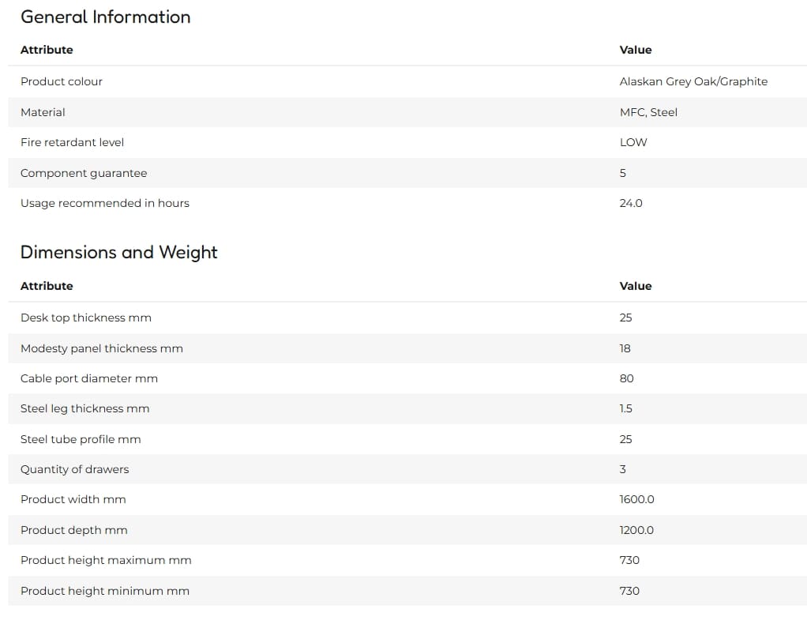
Task: Select the Cable port diameter value 80
Action: [x=626, y=378]
